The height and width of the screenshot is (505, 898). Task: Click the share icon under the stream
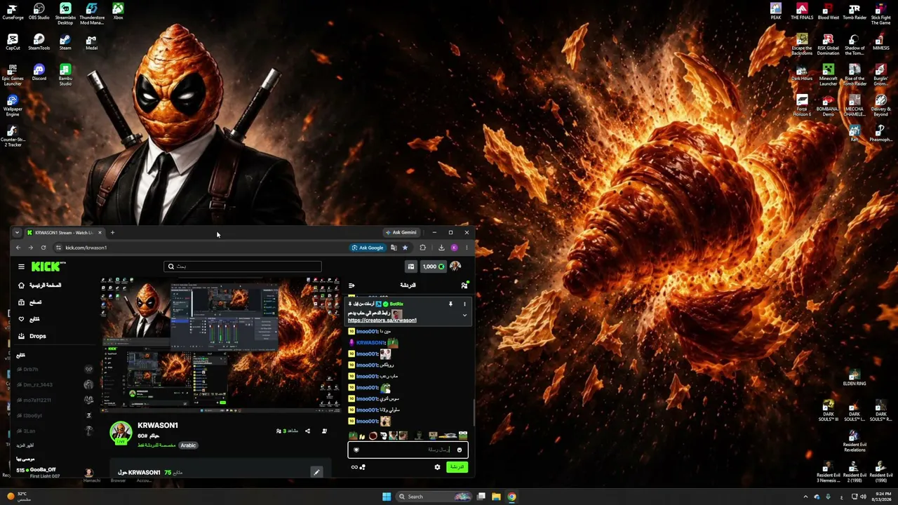[307, 431]
